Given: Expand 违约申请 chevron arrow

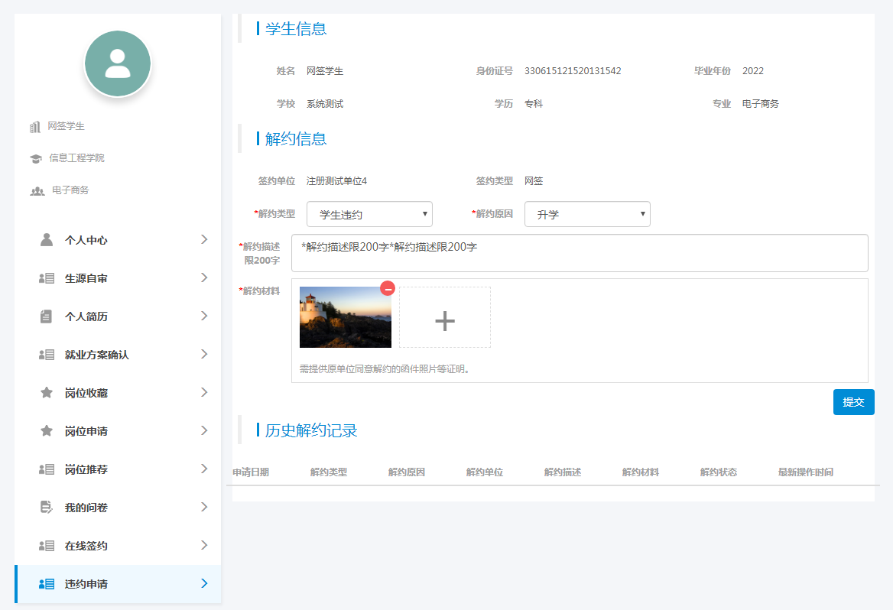Looking at the screenshot, I should point(204,583).
